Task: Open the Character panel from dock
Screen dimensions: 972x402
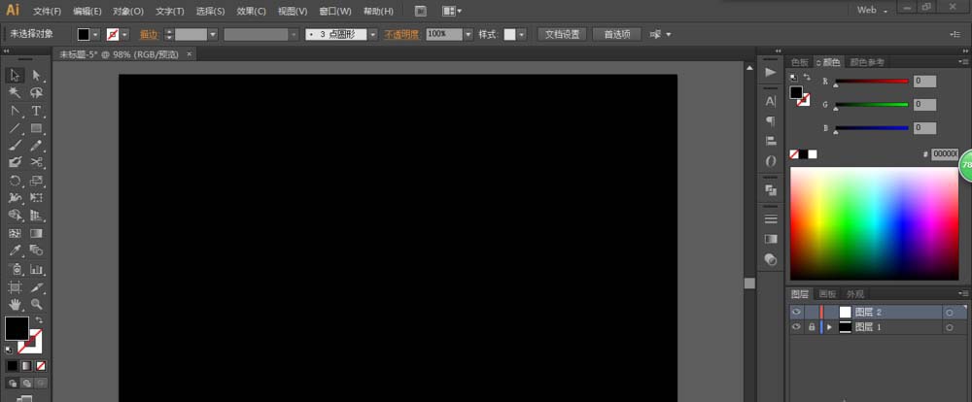Action: pyautogui.click(x=771, y=102)
